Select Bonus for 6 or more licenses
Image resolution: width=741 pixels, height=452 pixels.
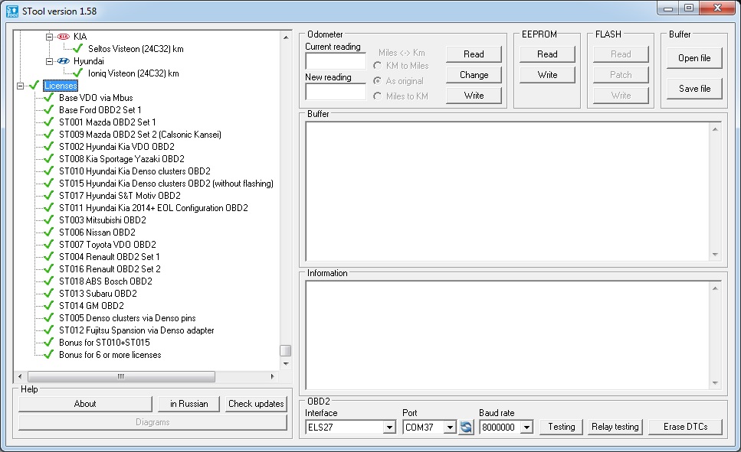click(110, 355)
